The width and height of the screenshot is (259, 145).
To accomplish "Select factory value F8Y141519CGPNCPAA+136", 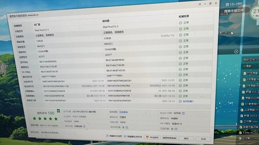I will coord(56,86).
